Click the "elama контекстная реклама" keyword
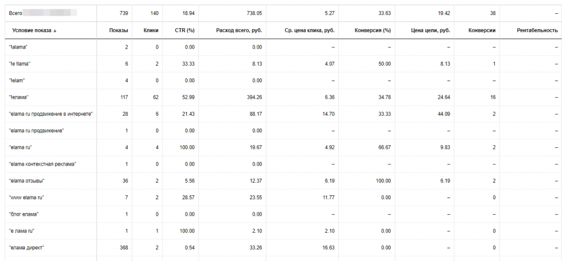The image size is (566, 261). pos(43,164)
